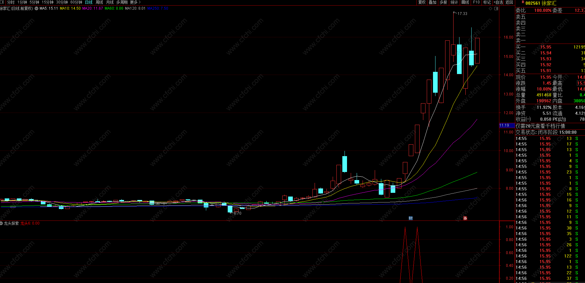Click the MA120: 8.01 legend label
The height and width of the screenshot is (283, 585).
point(135,8)
